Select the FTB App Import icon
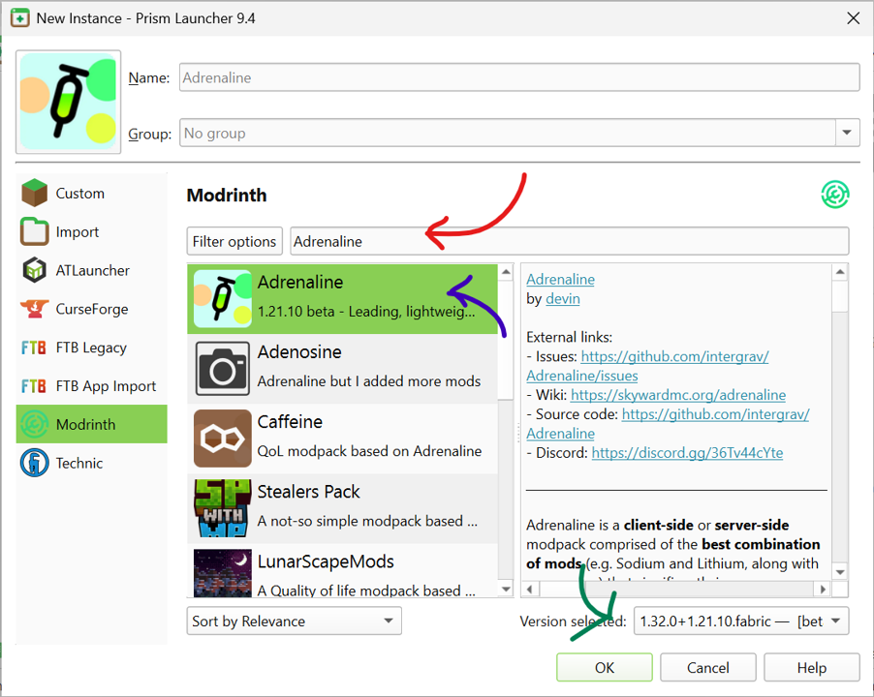The height and width of the screenshot is (697, 874). [x=35, y=386]
